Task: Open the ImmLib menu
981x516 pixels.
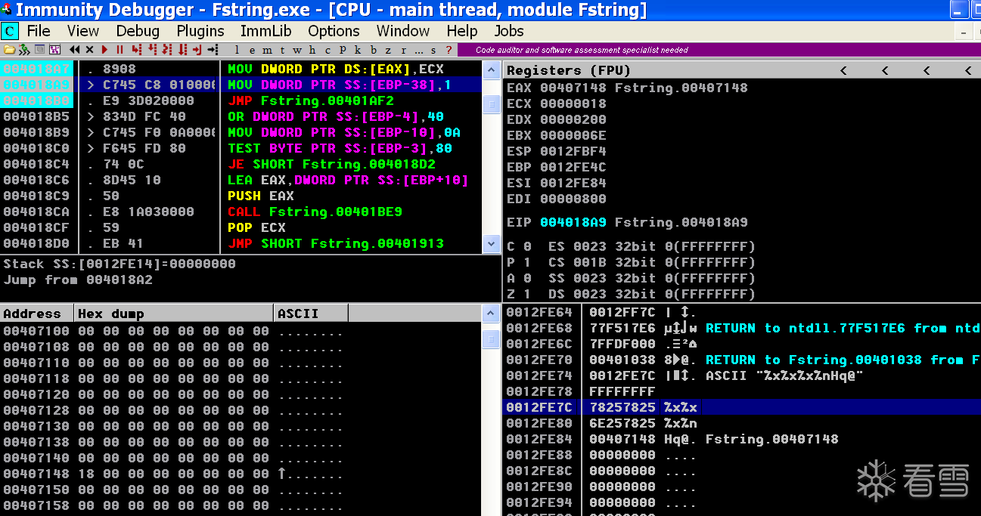Action: (x=265, y=31)
